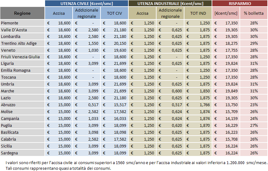Select the TOT CIV column header
Image resolution: width=268 pixels, height=171 pixels.
point(114,13)
